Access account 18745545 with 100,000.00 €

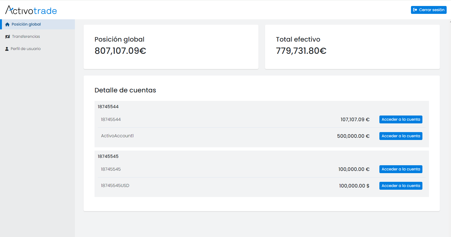coord(401,169)
